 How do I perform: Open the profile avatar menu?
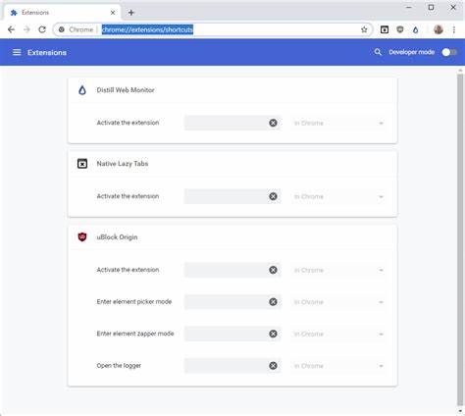point(439,29)
